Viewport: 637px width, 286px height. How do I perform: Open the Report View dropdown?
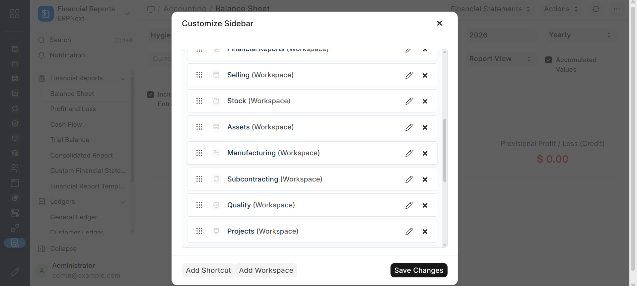pos(500,59)
